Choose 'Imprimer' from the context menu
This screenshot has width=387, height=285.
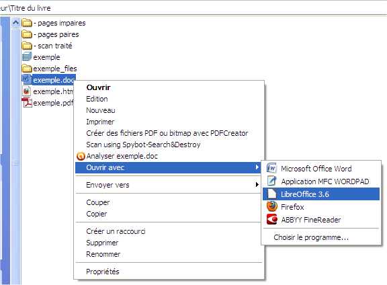[x=100, y=122]
